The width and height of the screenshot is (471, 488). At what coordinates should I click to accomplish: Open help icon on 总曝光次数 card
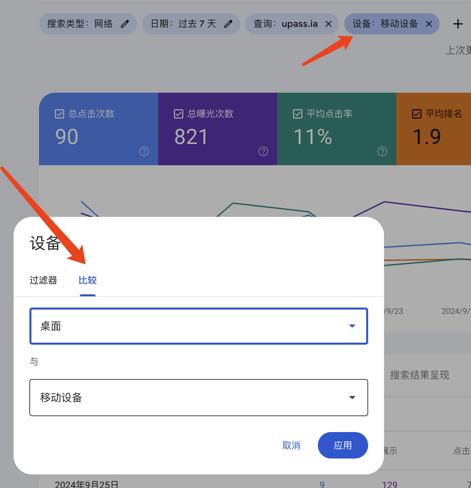(x=263, y=151)
